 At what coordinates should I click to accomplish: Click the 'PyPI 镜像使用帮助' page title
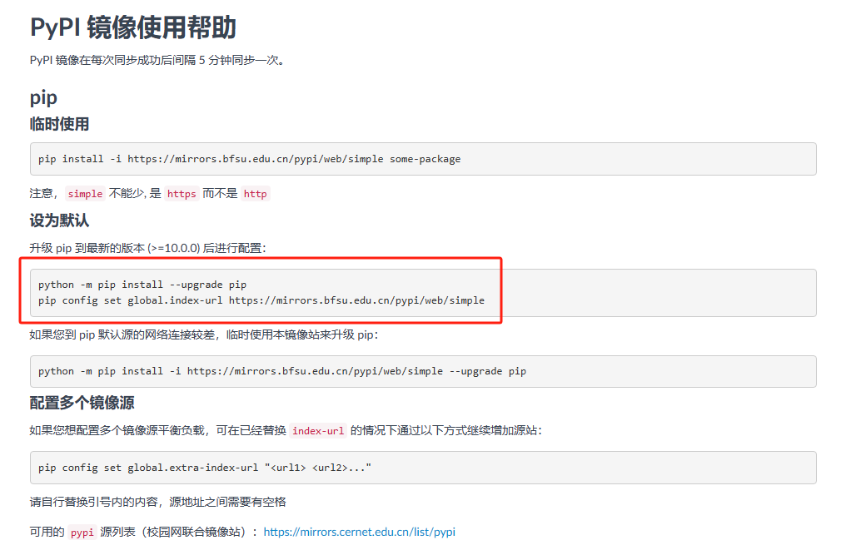(x=133, y=27)
